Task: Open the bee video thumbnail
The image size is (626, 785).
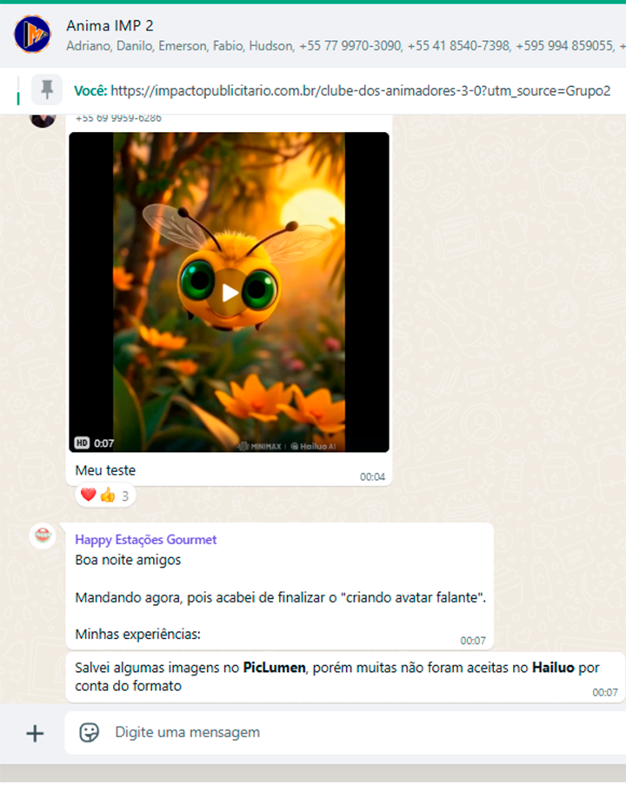Action: point(229,292)
